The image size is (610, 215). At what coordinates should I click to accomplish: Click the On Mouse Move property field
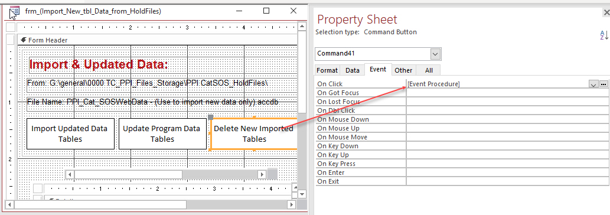507,137
